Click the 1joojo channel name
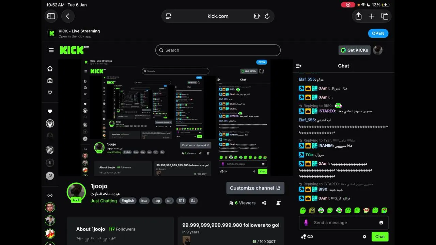The height and width of the screenshot is (245, 436). 99,186
